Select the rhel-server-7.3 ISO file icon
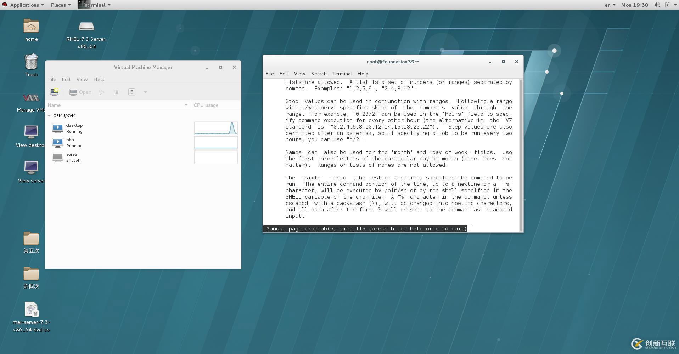The height and width of the screenshot is (354, 679). 31,309
